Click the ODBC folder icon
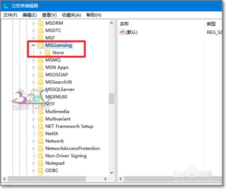Screen dimensions: 226x189 [x=41, y=170]
